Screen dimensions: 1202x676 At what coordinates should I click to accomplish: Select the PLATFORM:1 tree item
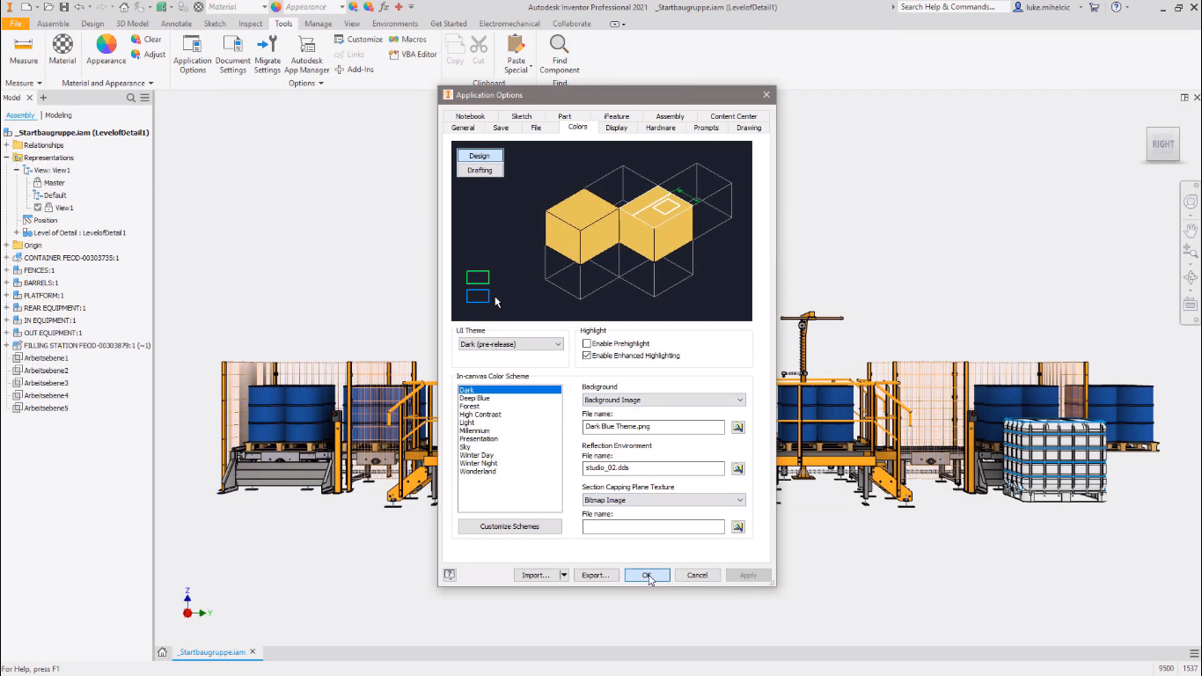coord(43,296)
